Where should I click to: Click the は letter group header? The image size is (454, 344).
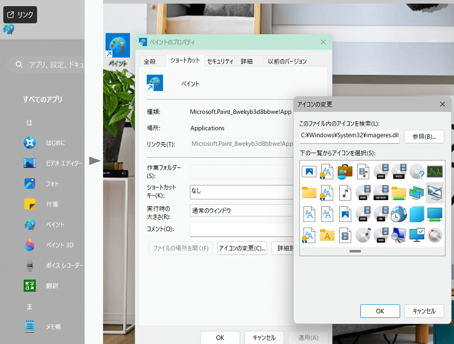(30, 123)
